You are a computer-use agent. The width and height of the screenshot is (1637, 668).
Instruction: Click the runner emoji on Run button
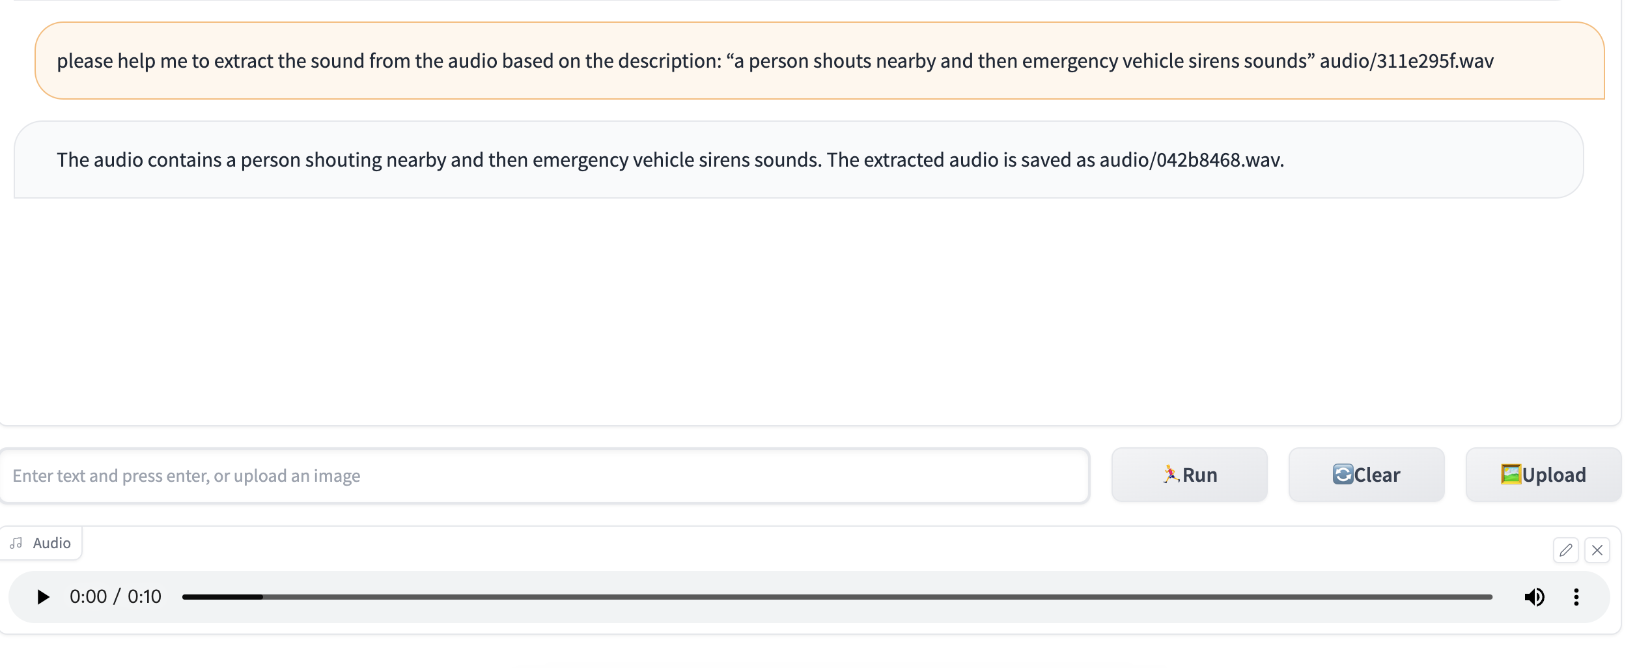coord(1171,475)
